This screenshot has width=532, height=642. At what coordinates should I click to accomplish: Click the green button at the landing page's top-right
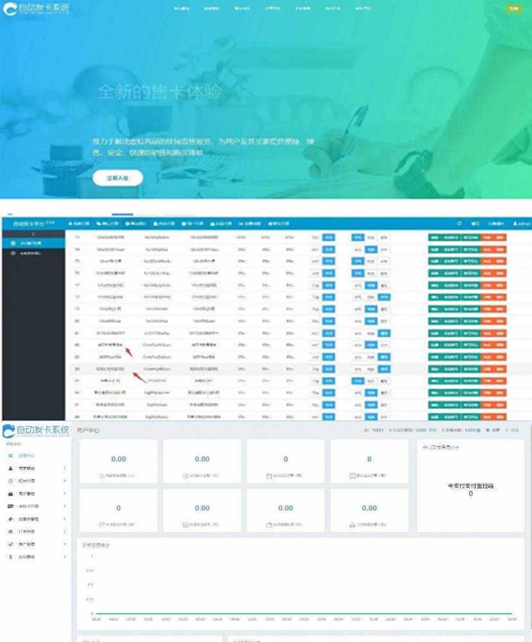click(513, 9)
